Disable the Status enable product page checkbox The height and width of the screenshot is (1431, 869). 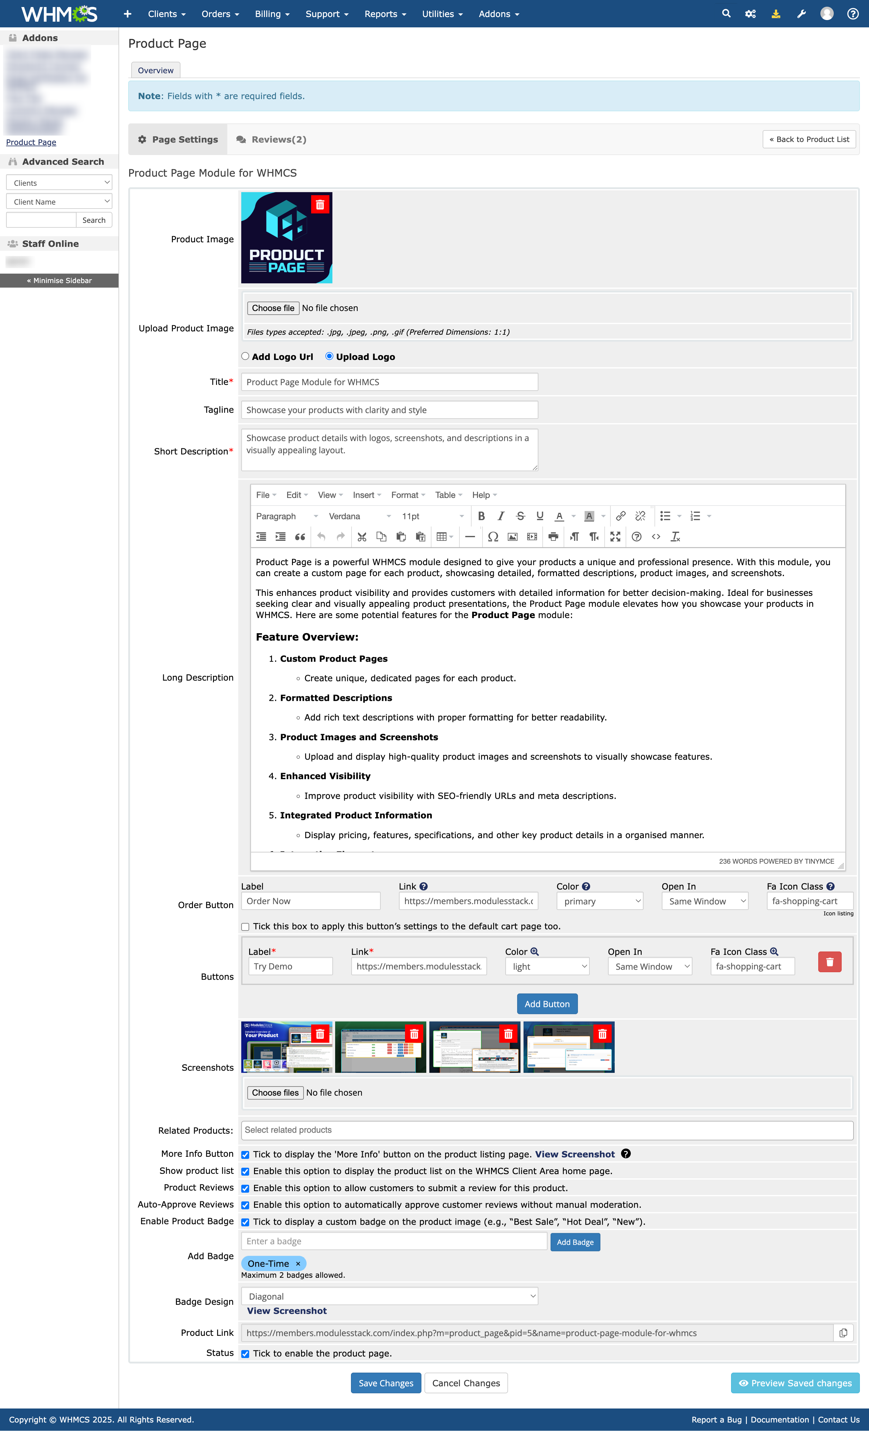click(x=246, y=1354)
